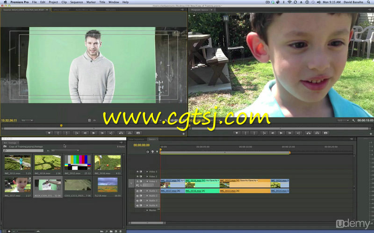Mute Audio 1 track speaker
Viewport: 374px width, 233px height.
(x=137, y=191)
